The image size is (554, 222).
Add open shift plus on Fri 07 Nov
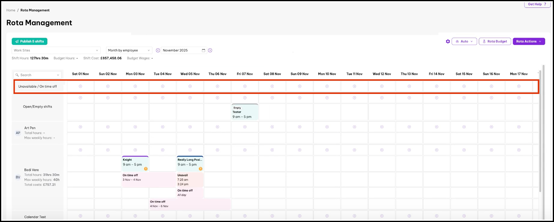[245, 98]
